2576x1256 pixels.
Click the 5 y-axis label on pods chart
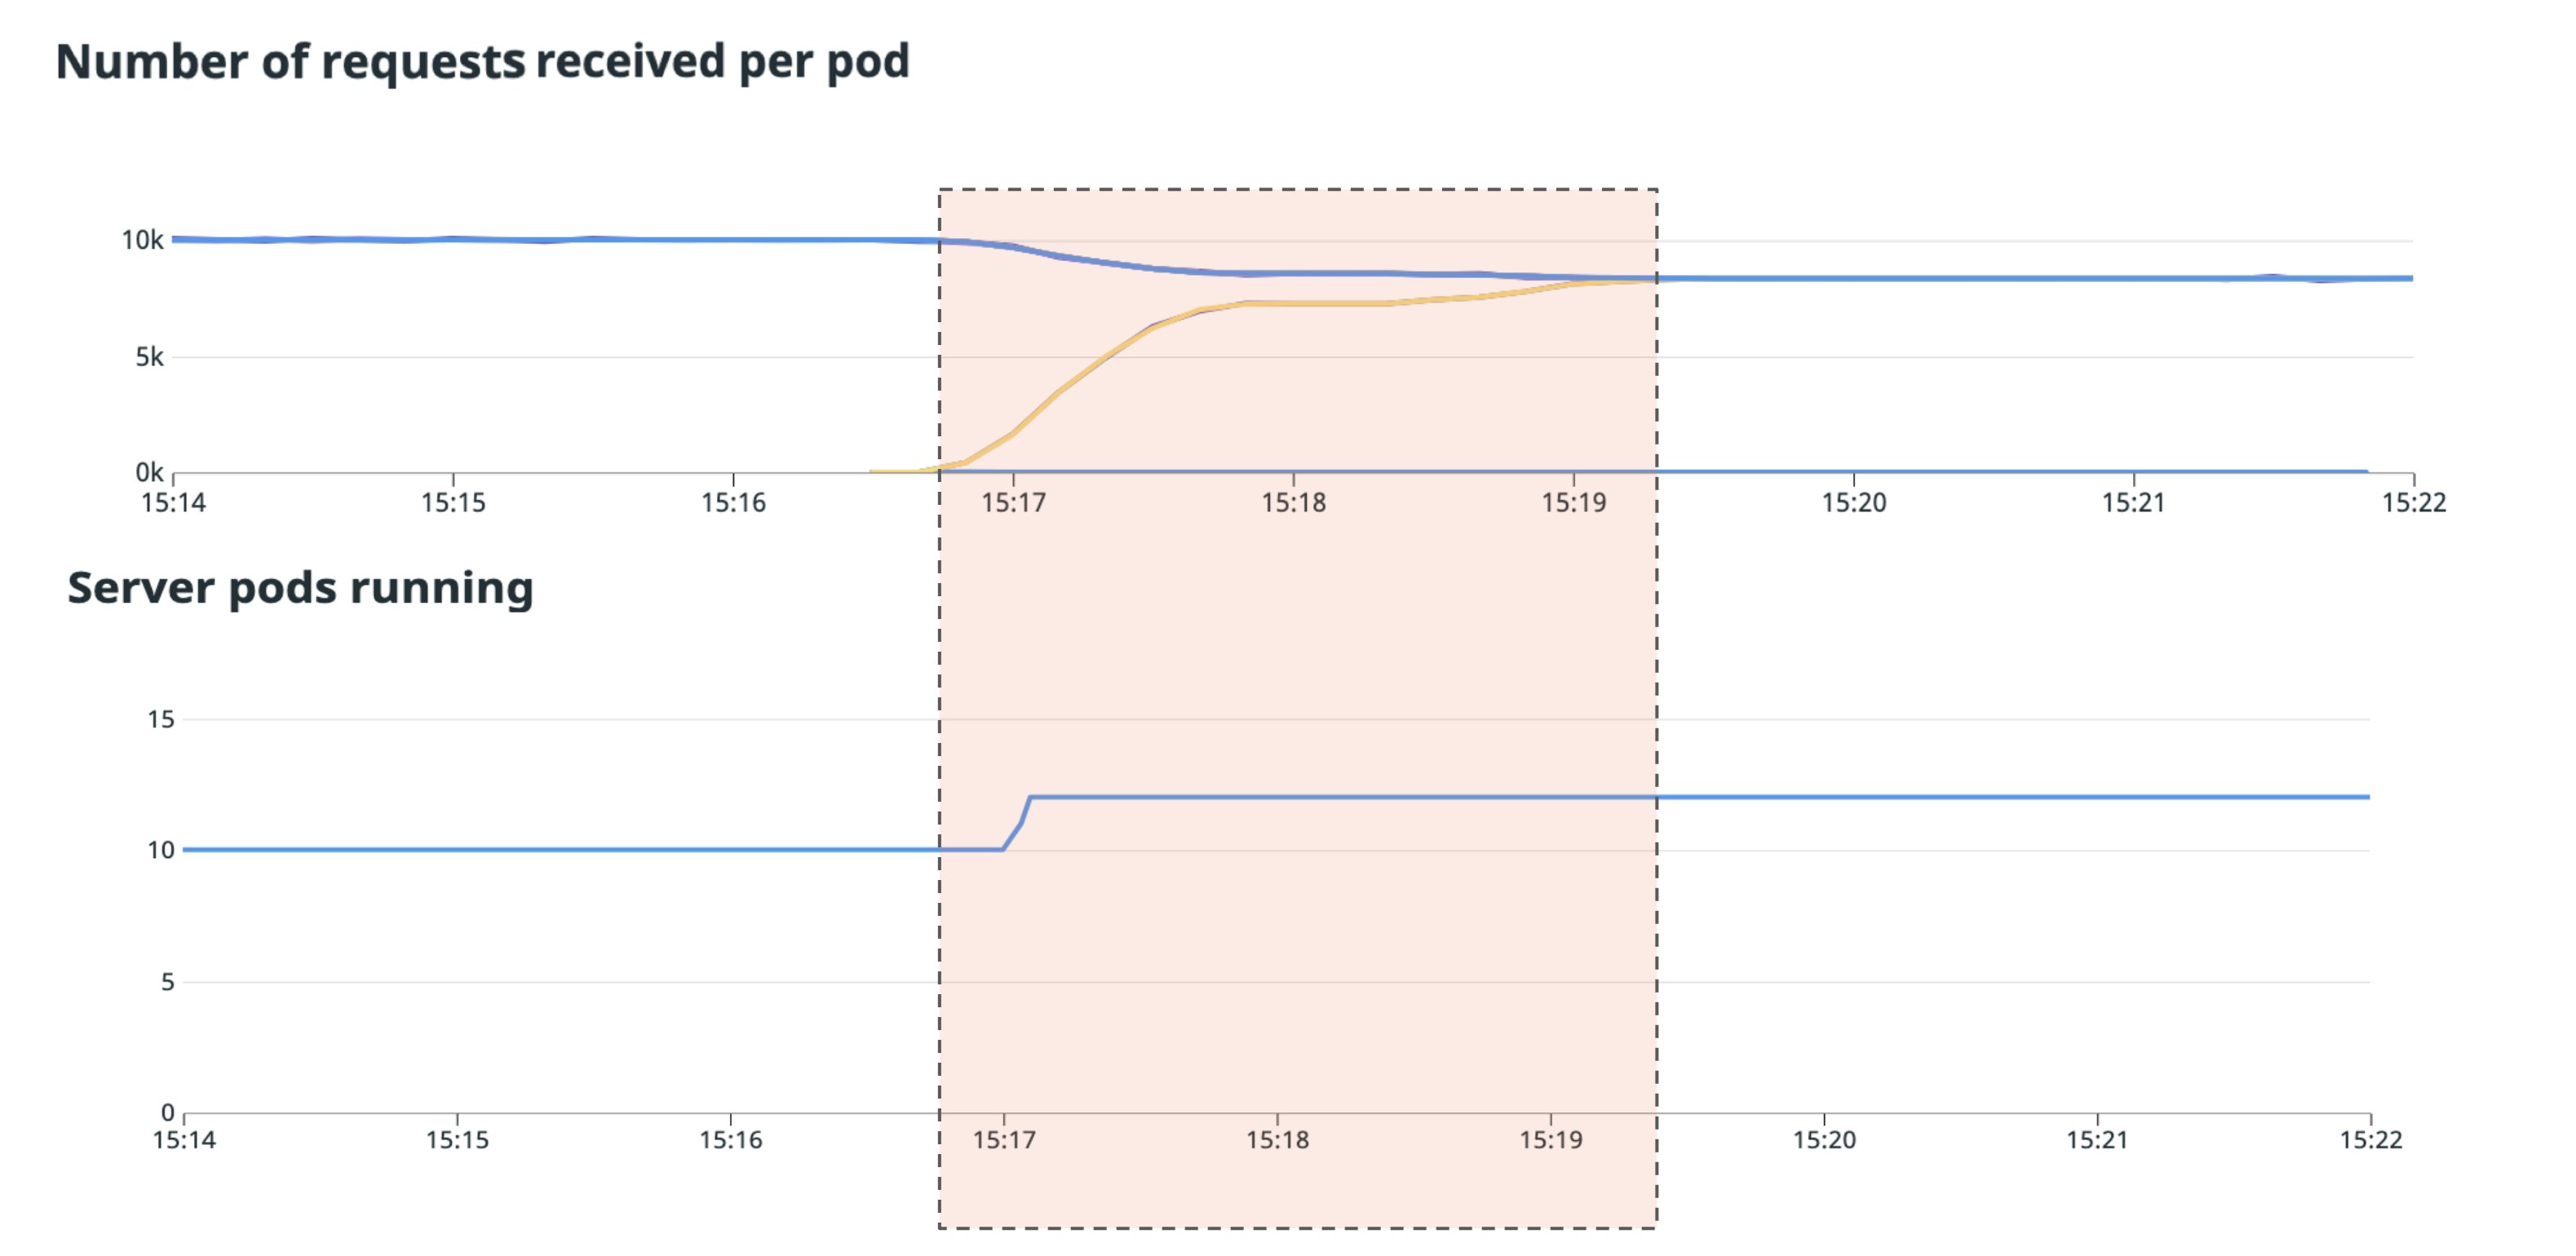[167, 982]
